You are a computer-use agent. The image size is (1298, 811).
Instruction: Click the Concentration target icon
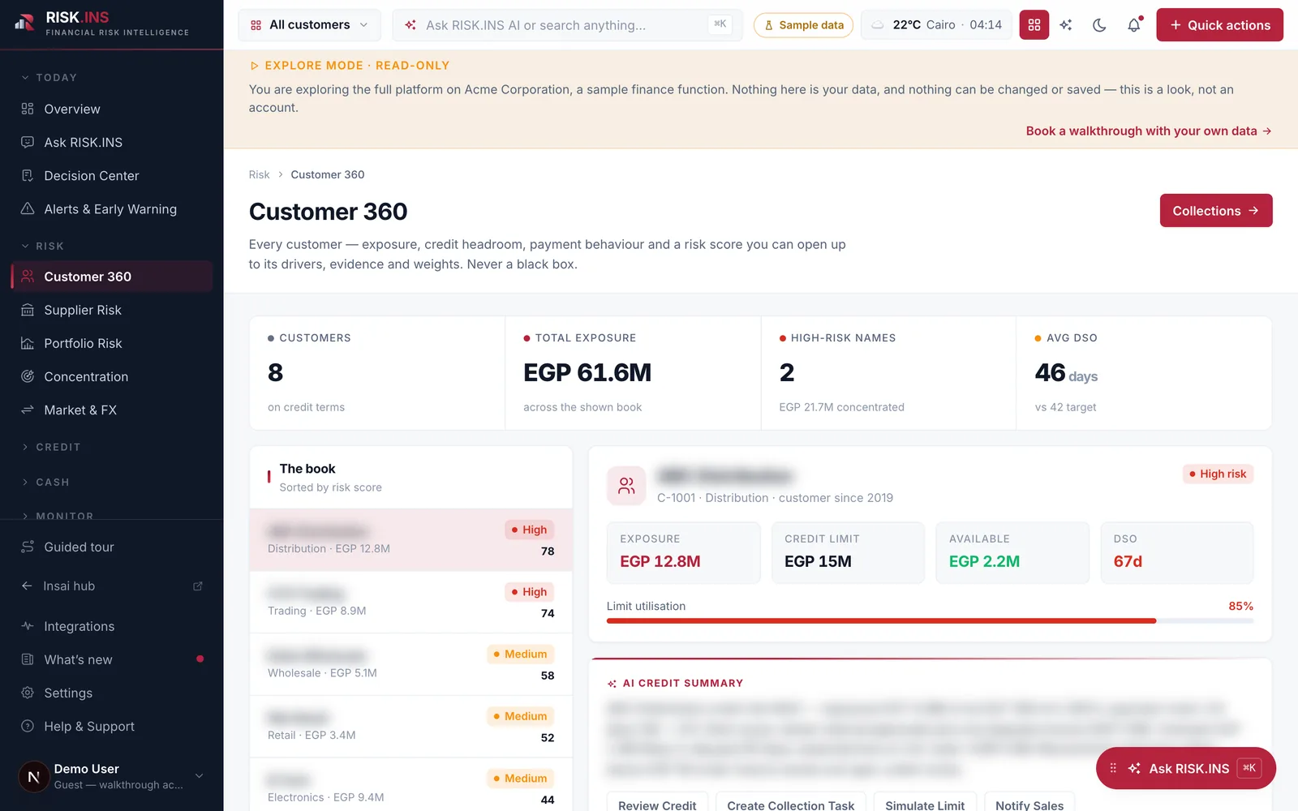pos(28,376)
